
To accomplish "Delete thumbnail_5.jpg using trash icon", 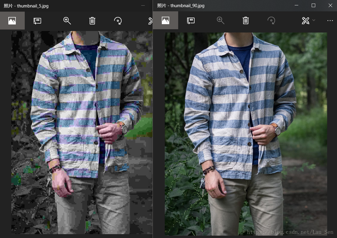I will coord(92,21).
